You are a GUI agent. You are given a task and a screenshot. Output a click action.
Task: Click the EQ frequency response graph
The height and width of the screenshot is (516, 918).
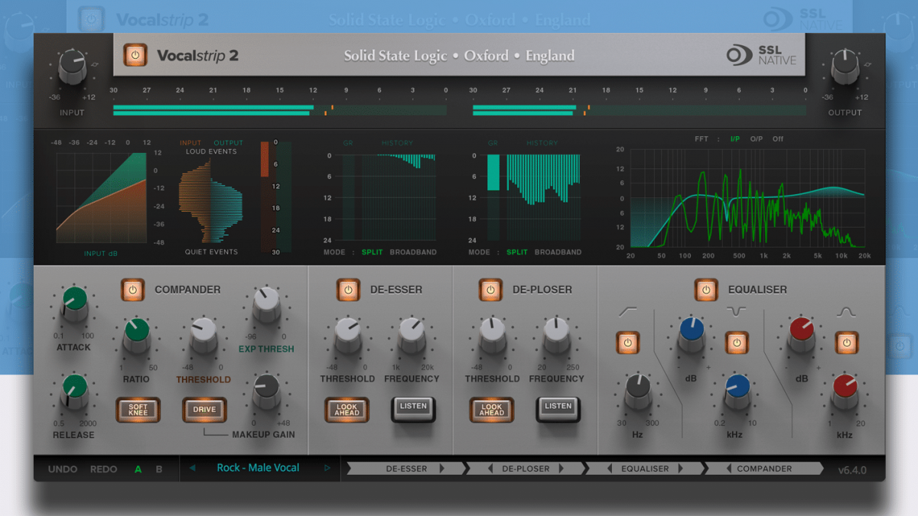tap(747, 198)
